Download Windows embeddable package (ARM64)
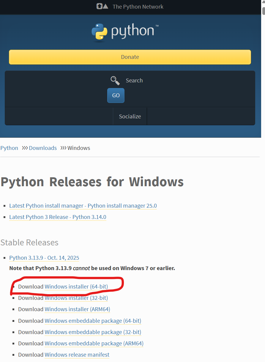Screen dimensions: 265x362 coord(94,344)
